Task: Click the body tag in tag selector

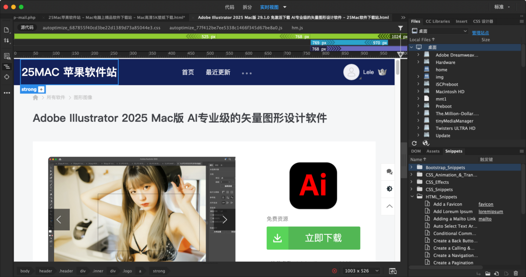Action: pos(25,271)
